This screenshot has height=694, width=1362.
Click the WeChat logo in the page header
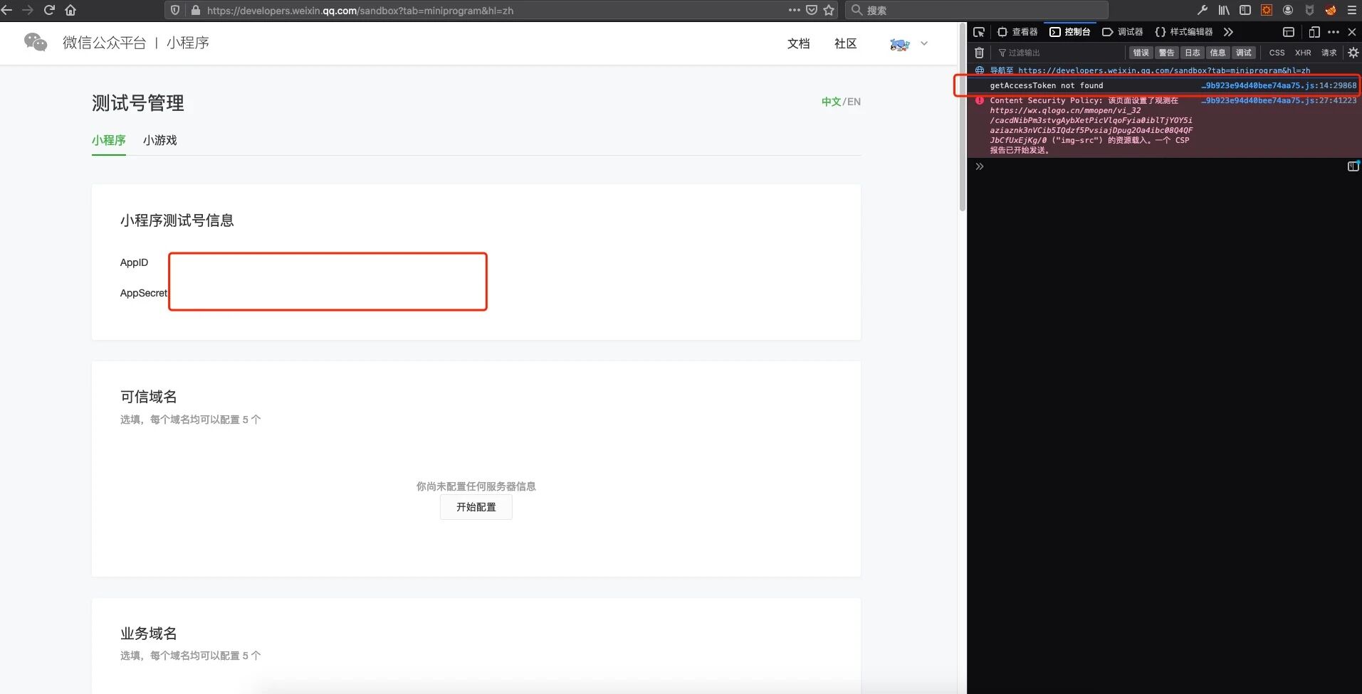click(x=36, y=43)
